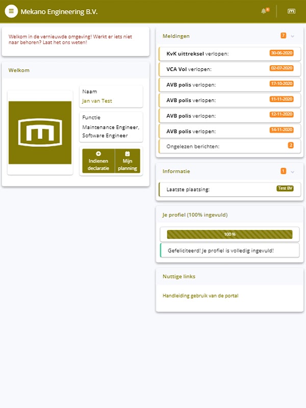Select AVB polis verlopen dated 17-10-2020
Viewport: 306px width, 408px height.
tap(230, 85)
